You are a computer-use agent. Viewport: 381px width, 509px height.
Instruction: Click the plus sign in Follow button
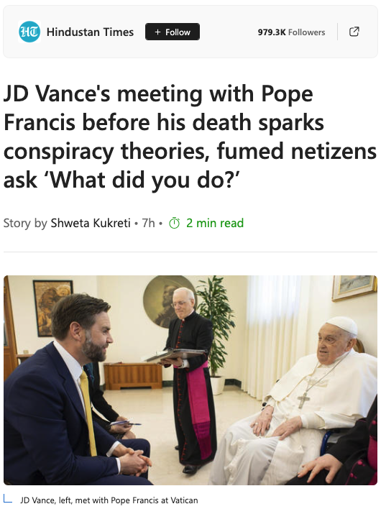(x=157, y=32)
